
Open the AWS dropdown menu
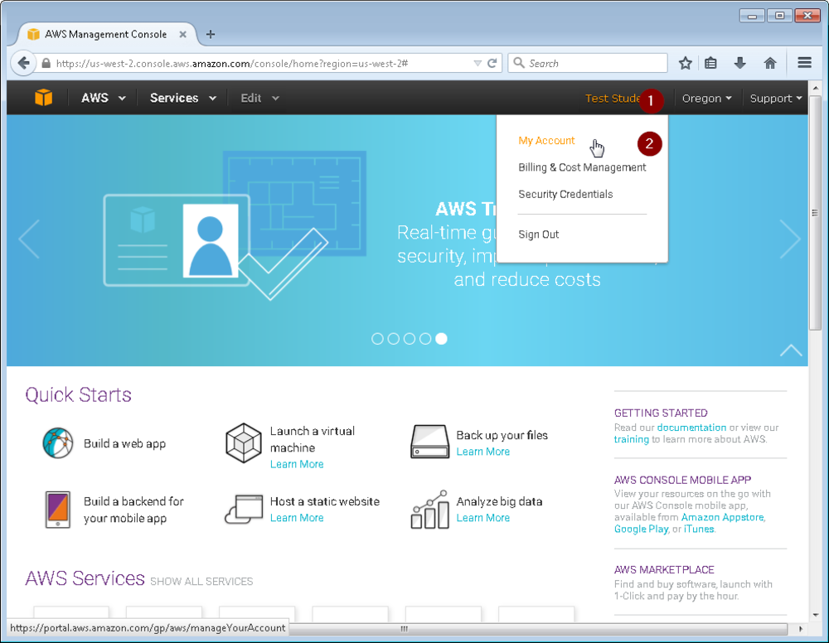coord(103,98)
